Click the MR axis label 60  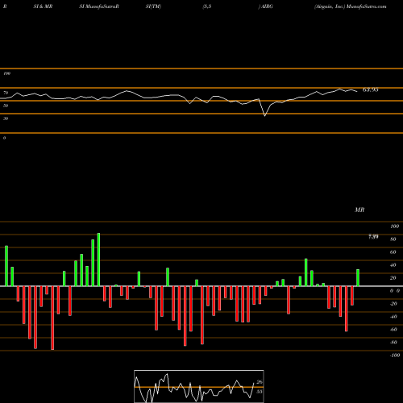point(393,252)
